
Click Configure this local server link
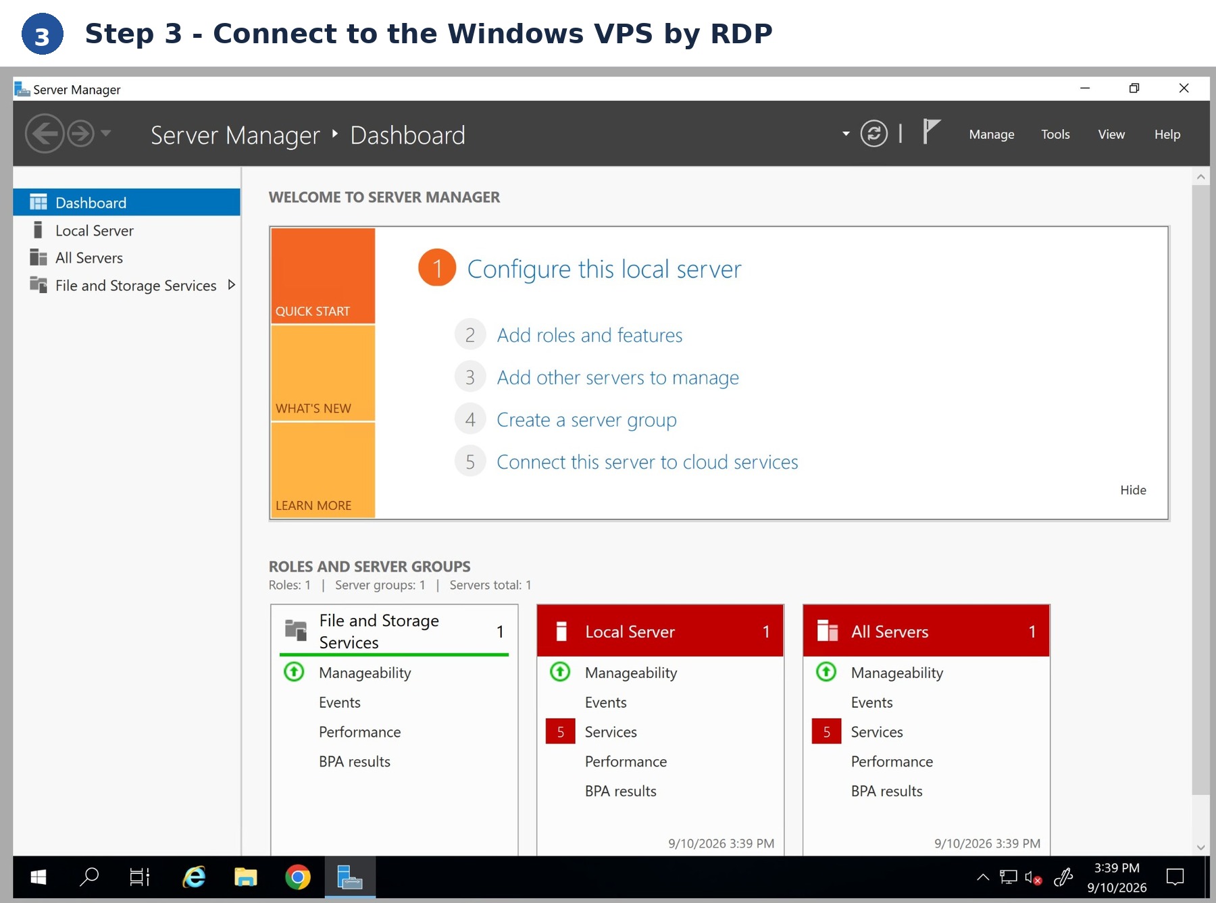(x=604, y=269)
